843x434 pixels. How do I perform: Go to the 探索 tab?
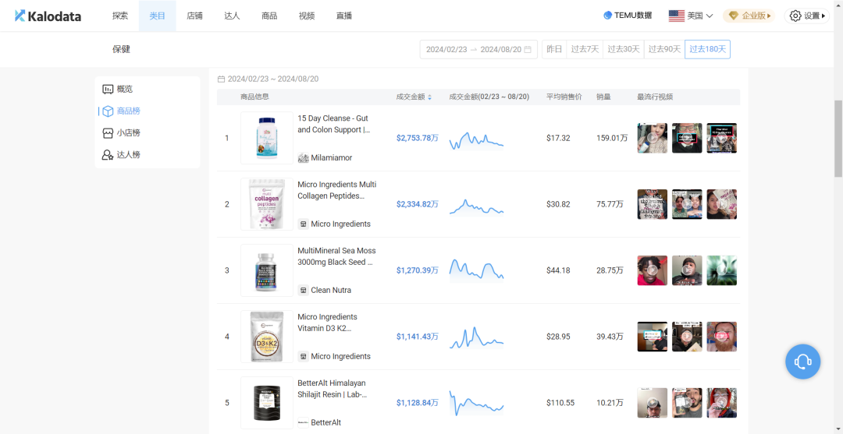tap(120, 16)
